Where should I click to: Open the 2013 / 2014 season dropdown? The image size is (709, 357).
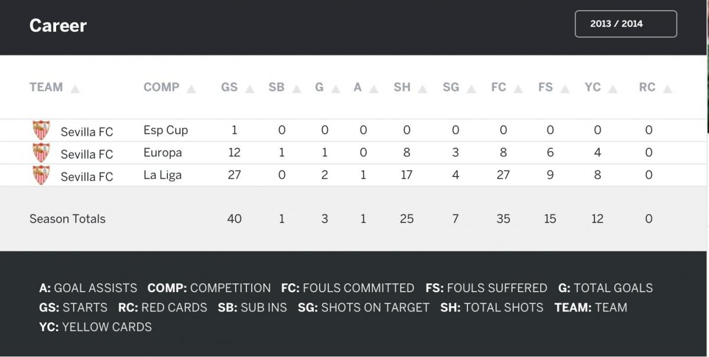click(x=626, y=24)
